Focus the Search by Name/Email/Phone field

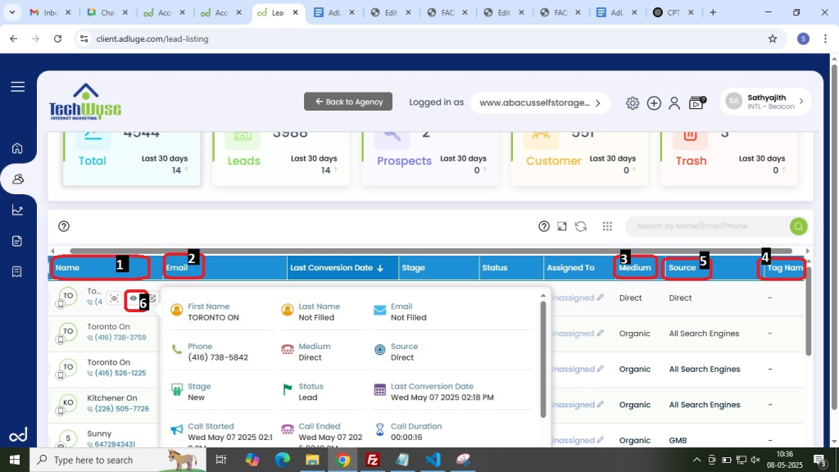tap(705, 227)
